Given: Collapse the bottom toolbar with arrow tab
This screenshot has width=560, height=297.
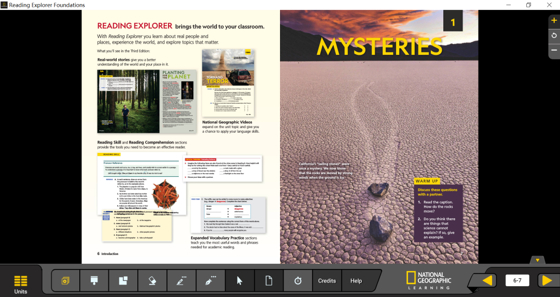Looking at the screenshot, I should 538,260.
